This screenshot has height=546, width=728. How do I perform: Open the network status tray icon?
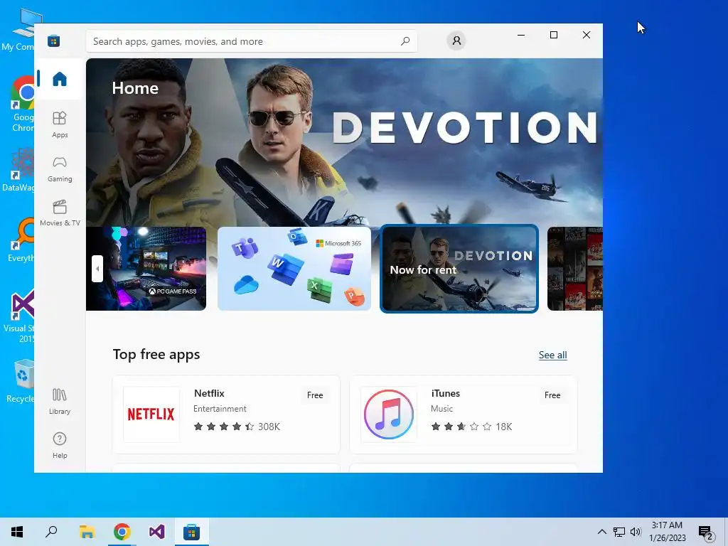pos(619,532)
